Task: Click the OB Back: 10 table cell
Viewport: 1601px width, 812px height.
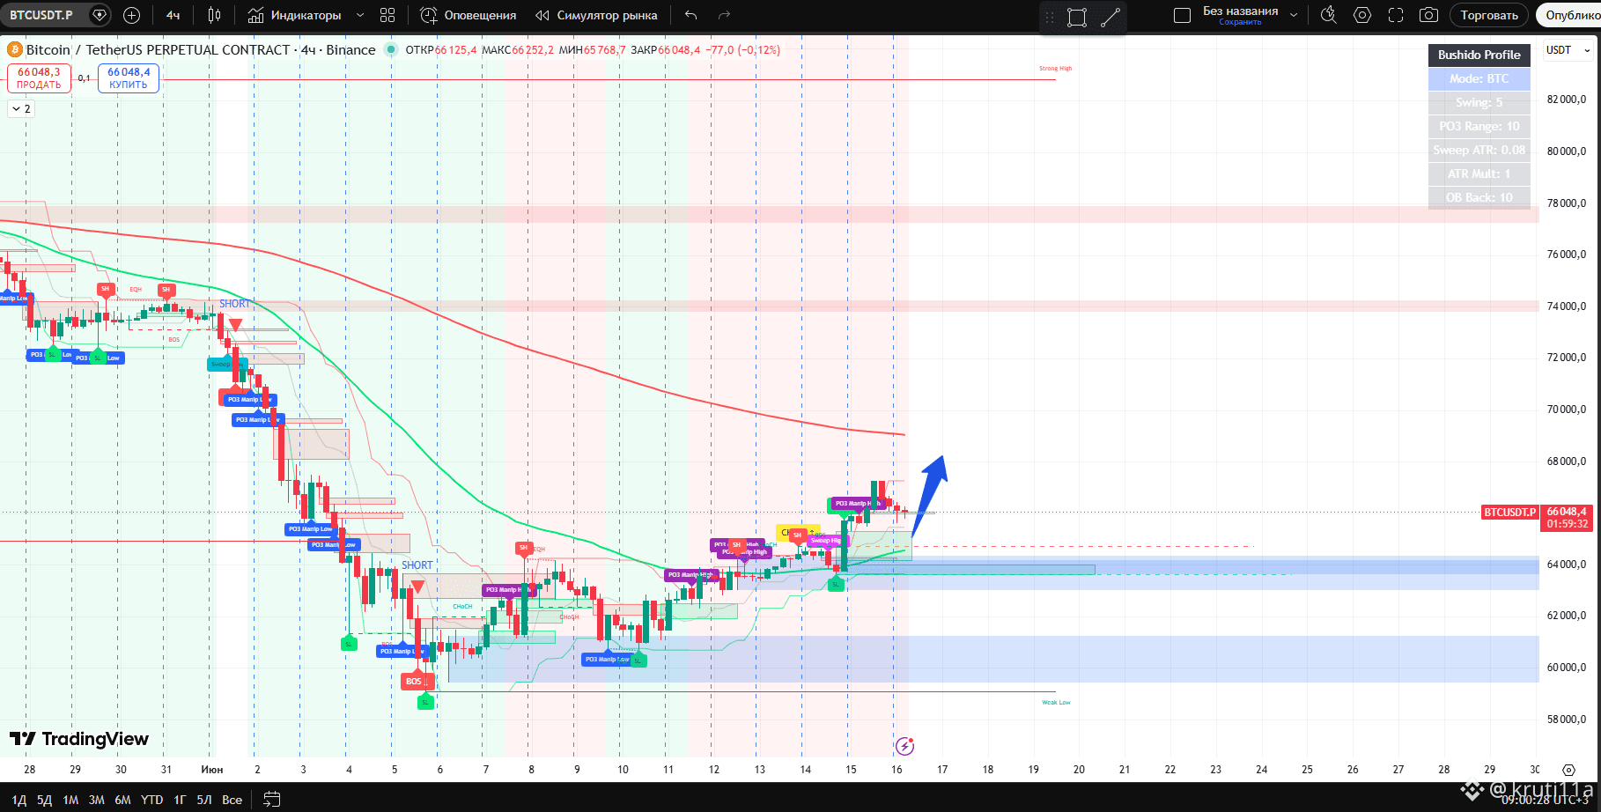Action: point(1479,197)
